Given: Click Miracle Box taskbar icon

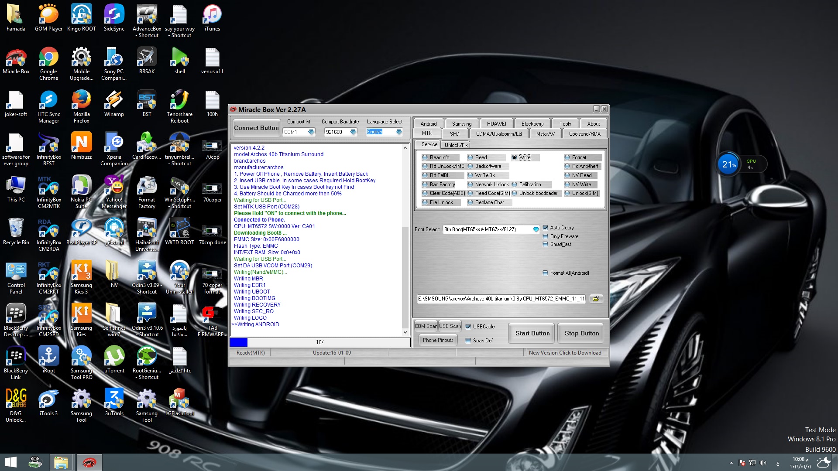Looking at the screenshot, I should 89,462.
